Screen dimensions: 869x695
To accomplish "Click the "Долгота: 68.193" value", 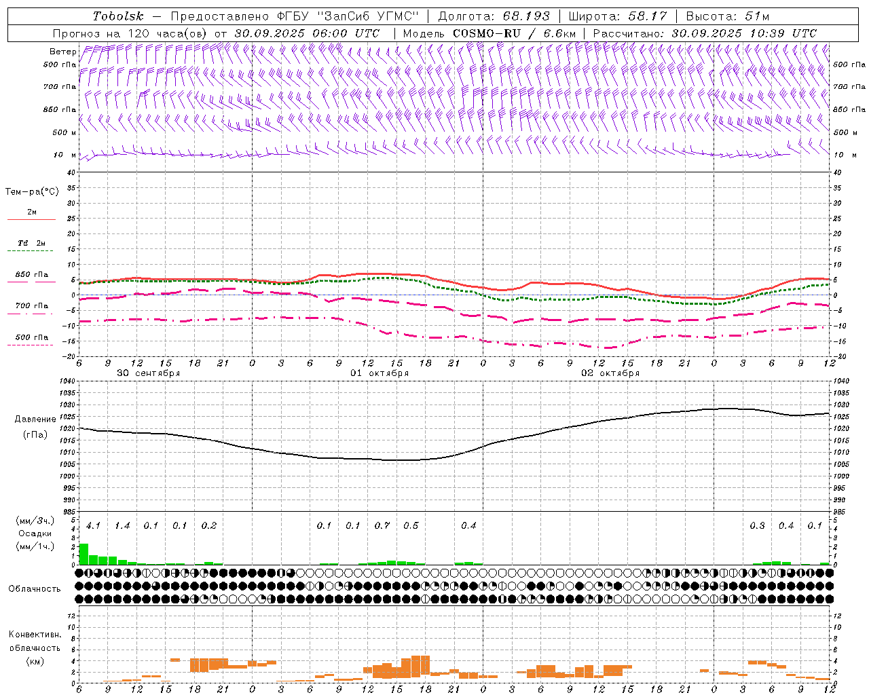I will (x=494, y=16).
